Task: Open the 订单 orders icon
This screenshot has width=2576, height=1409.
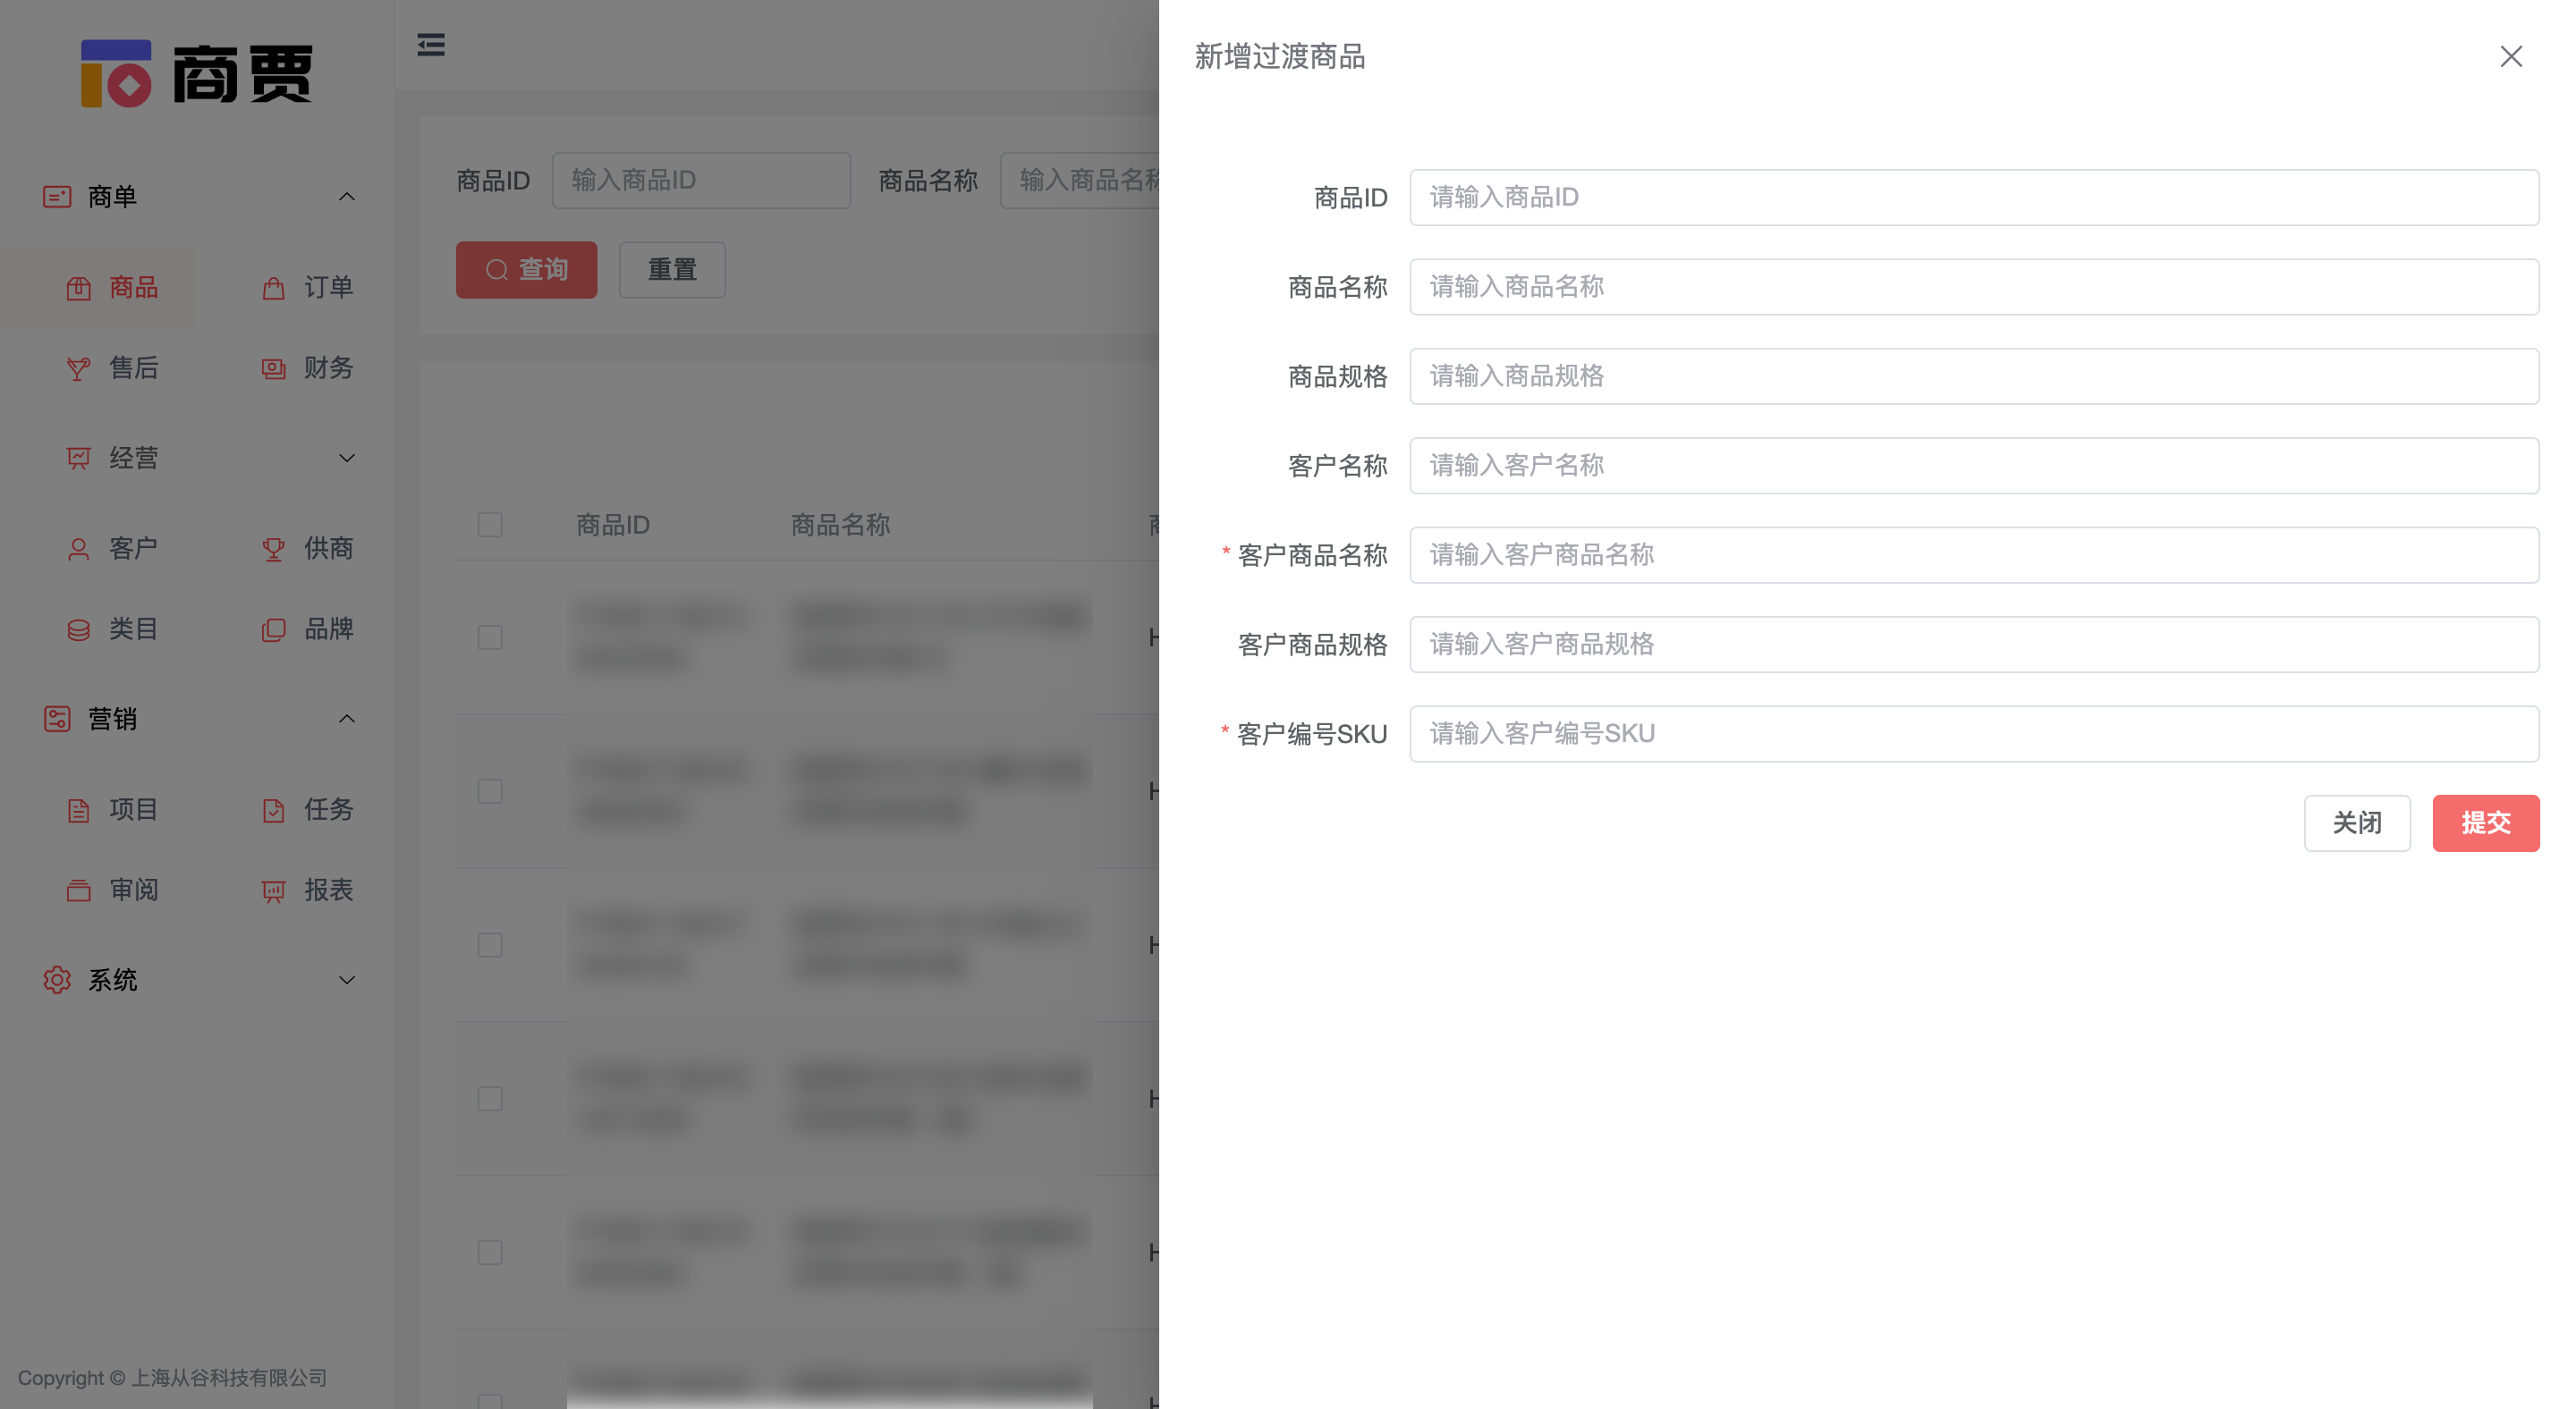Action: [273, 289]
